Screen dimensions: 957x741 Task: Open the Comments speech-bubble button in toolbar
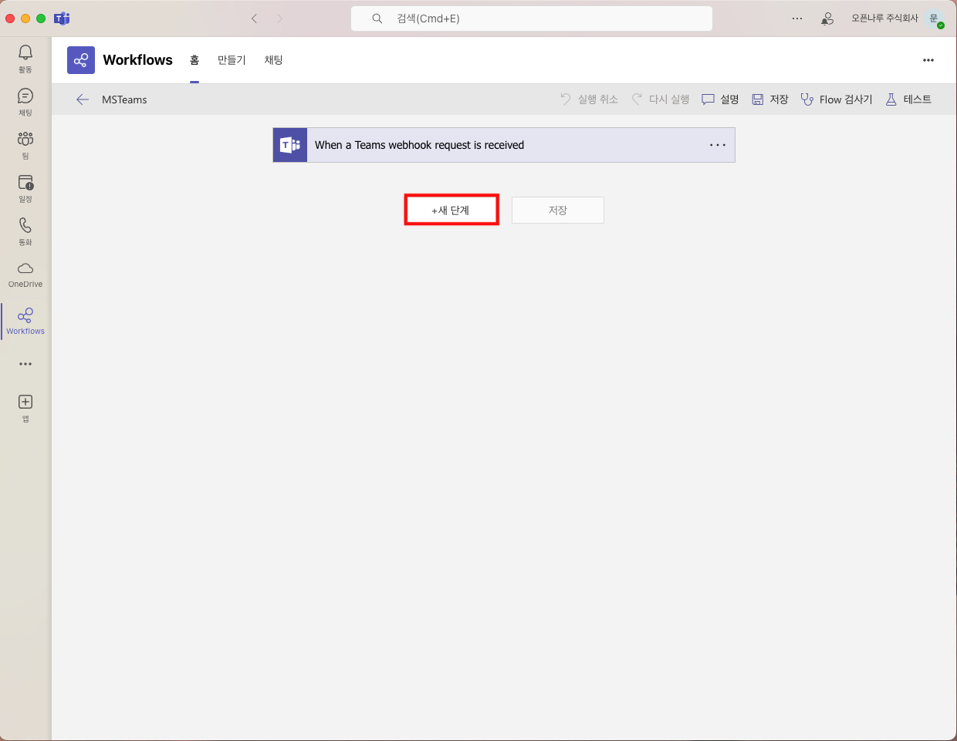point(720,99)
